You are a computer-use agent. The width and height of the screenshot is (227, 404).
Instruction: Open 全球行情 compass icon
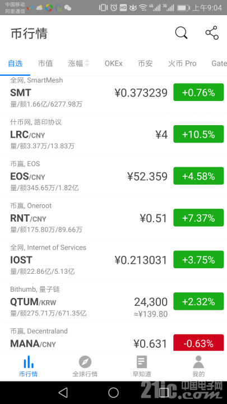pos(85,362)
